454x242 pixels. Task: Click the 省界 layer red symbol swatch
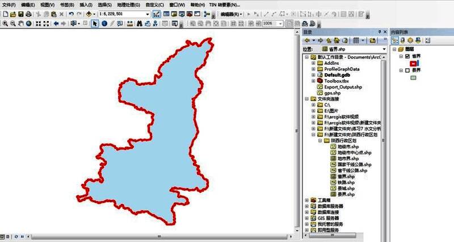[414, 64]
